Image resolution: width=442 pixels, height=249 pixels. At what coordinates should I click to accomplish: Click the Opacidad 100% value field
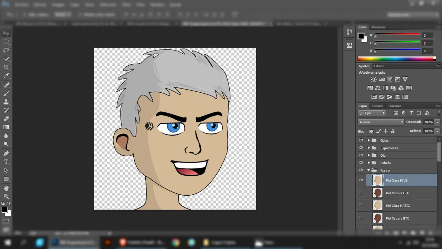[429, 122]
